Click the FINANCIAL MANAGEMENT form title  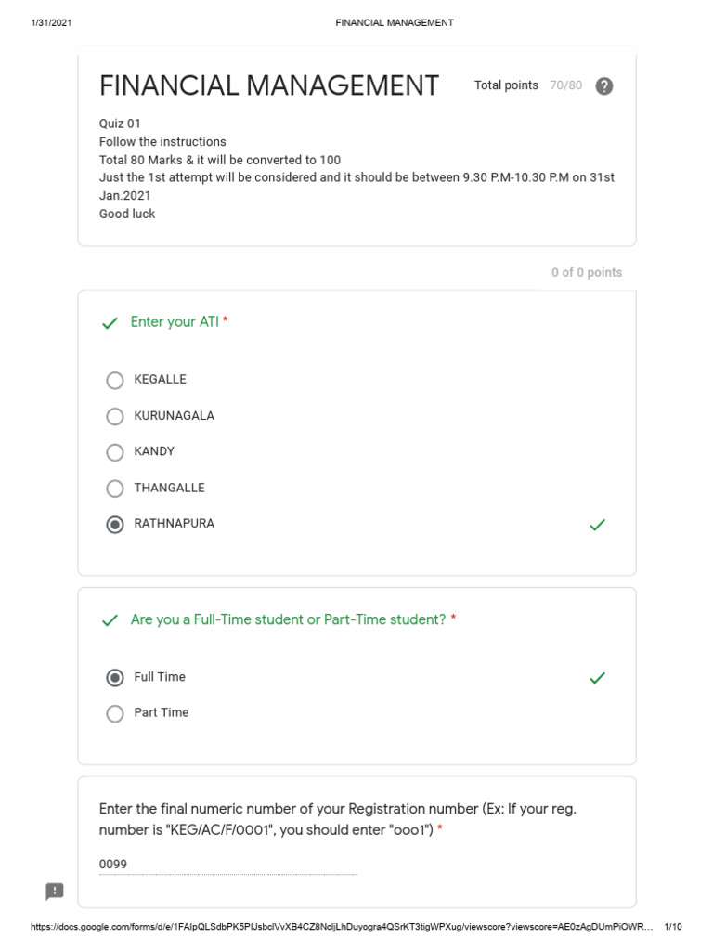tap(269, 85)
